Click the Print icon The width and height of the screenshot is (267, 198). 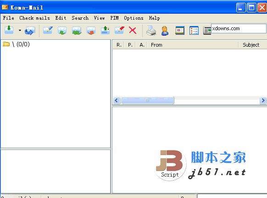(x=151, y=31)
